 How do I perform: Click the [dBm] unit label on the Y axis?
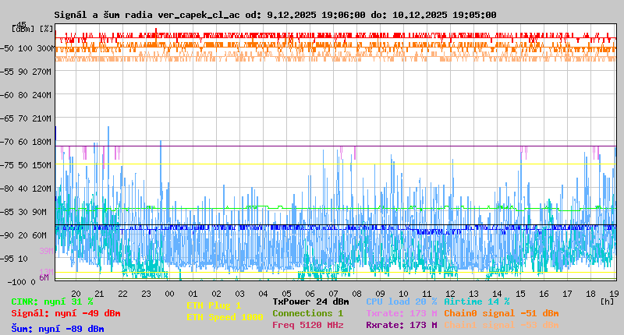pos(23,28)
